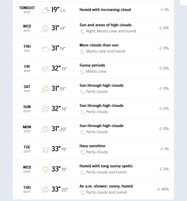Click the moon icon beside Night: Mostly clear
Screen dimensions: 187x201
tap(82, 31)
